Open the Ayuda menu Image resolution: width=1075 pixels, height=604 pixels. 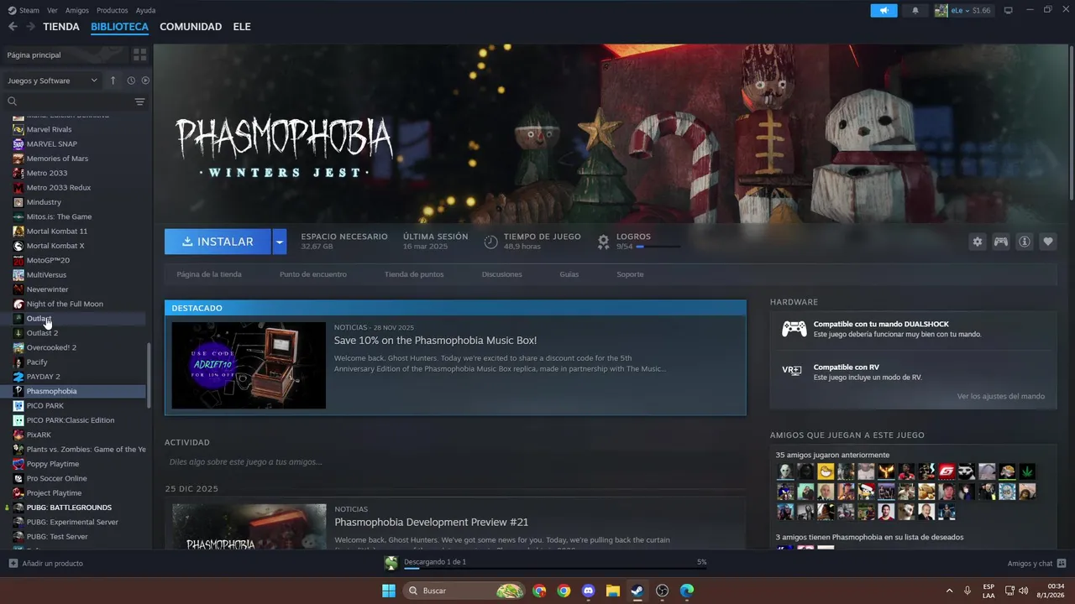click(146, 10)
